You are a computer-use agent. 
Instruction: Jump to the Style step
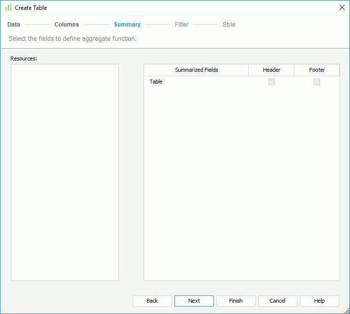[x=229, y=25]
